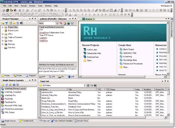The image size is (175, 128).
Task: Click the binoculars icon in Topic List toolbar
Action: pyautogui.click(x=95, y=86)
